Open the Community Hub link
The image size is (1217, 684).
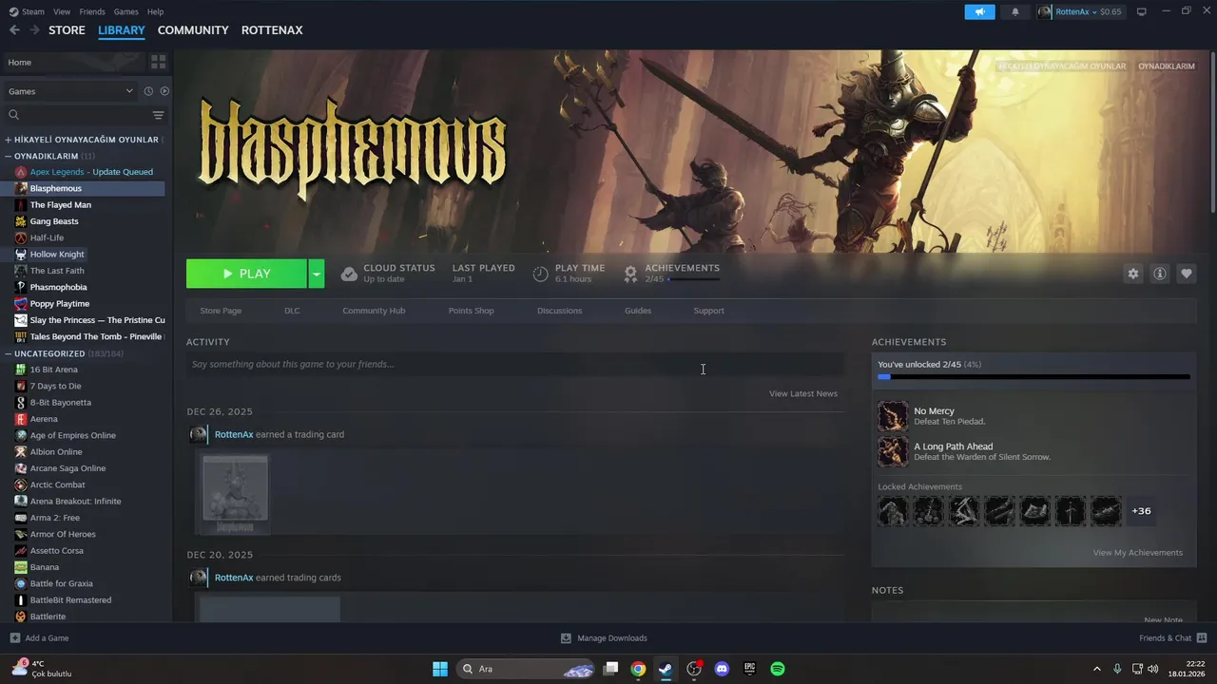point(374,311)
